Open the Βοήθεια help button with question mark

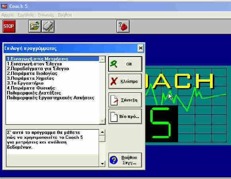pyautogui.click(x=125, y=160)
